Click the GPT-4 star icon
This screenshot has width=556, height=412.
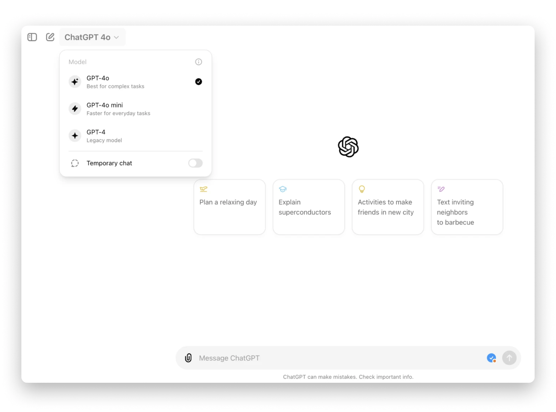(75, 136)
